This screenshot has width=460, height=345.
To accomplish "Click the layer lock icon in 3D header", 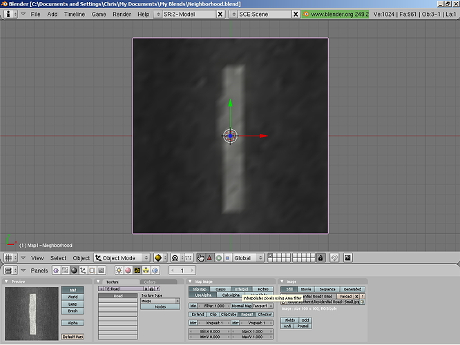I will tap(320, 257).
